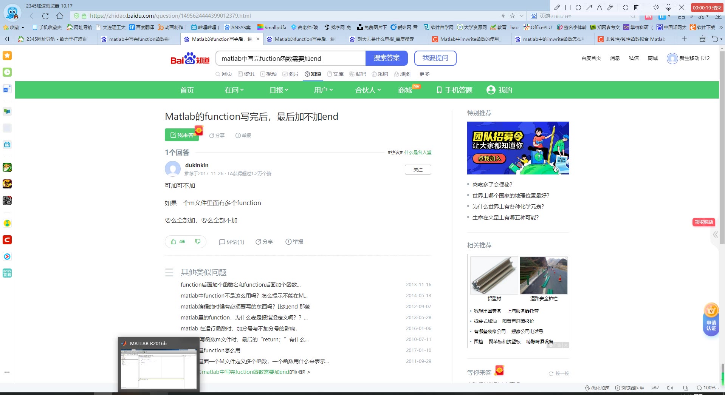The height and width of the screenshot is (395, 725).
Task: Expand the 用户 dropdown menu
Action: point(324,90)
